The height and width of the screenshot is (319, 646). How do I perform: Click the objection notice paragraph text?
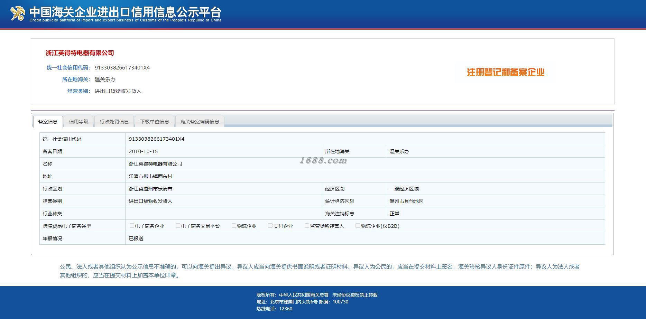pyautogui.click(x=320, y=271)
